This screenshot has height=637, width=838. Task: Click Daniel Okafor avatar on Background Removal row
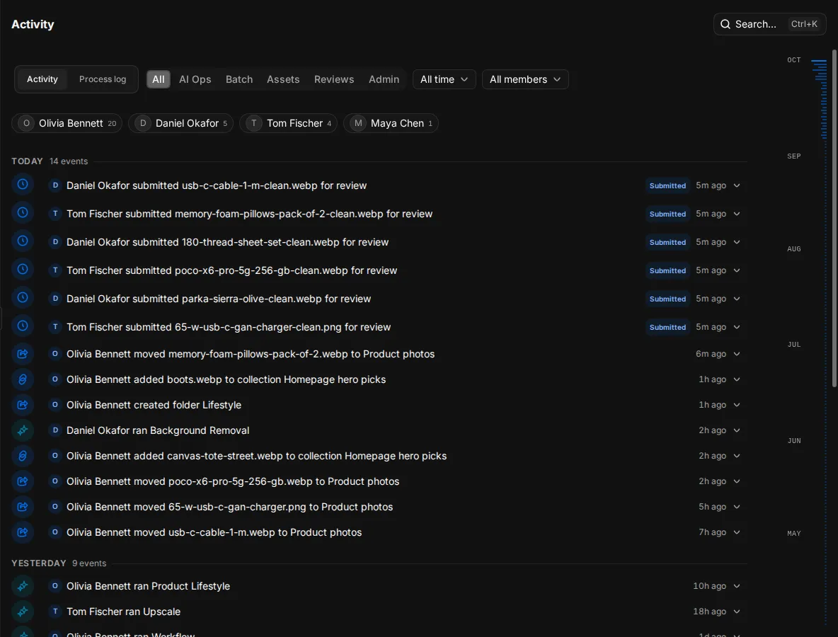pos(55,430)
